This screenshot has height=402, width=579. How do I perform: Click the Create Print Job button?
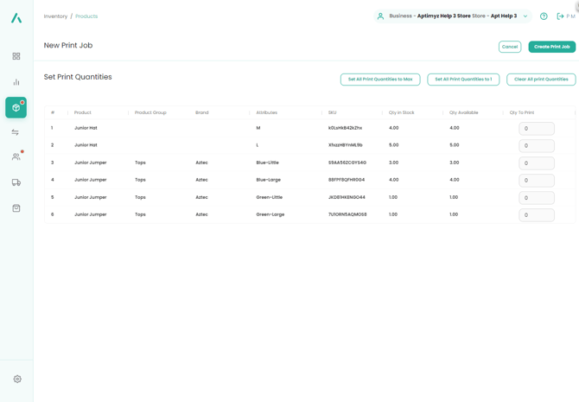coord(551,47)
